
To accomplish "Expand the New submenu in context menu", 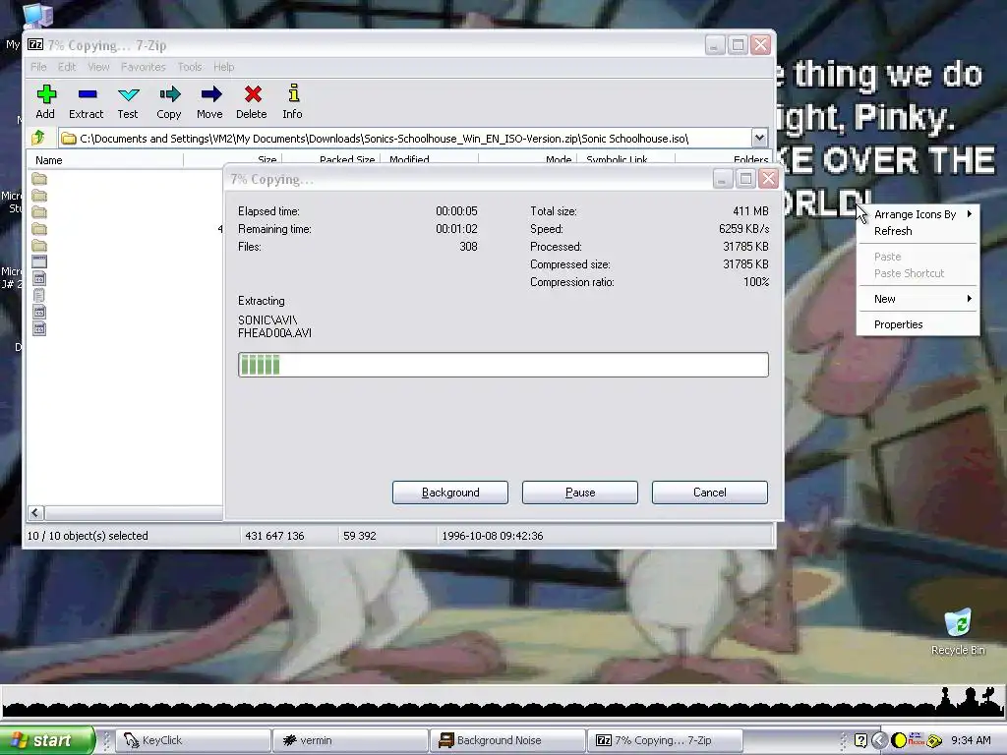I will pos(918,299).
